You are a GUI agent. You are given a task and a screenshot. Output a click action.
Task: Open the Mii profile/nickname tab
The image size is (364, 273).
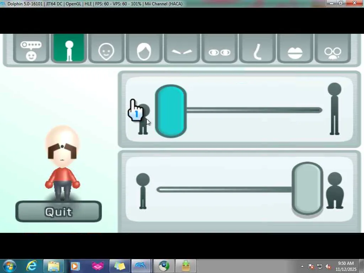[x=31, y=48]
